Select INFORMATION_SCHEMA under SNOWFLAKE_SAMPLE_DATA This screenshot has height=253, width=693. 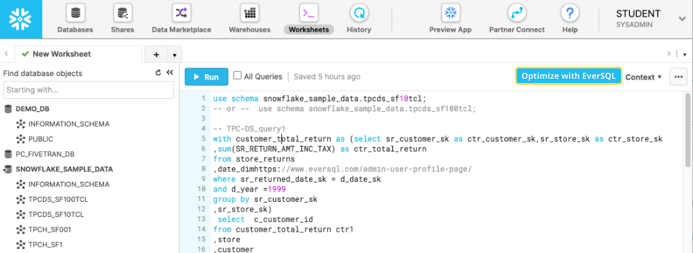69,185
